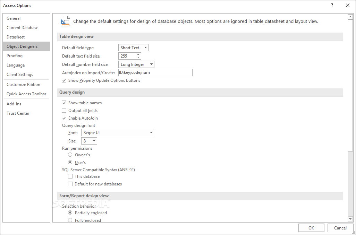Click the vertical scrollbar thumb
Viewport: 356px width, 235px height.
pos(350,85)
